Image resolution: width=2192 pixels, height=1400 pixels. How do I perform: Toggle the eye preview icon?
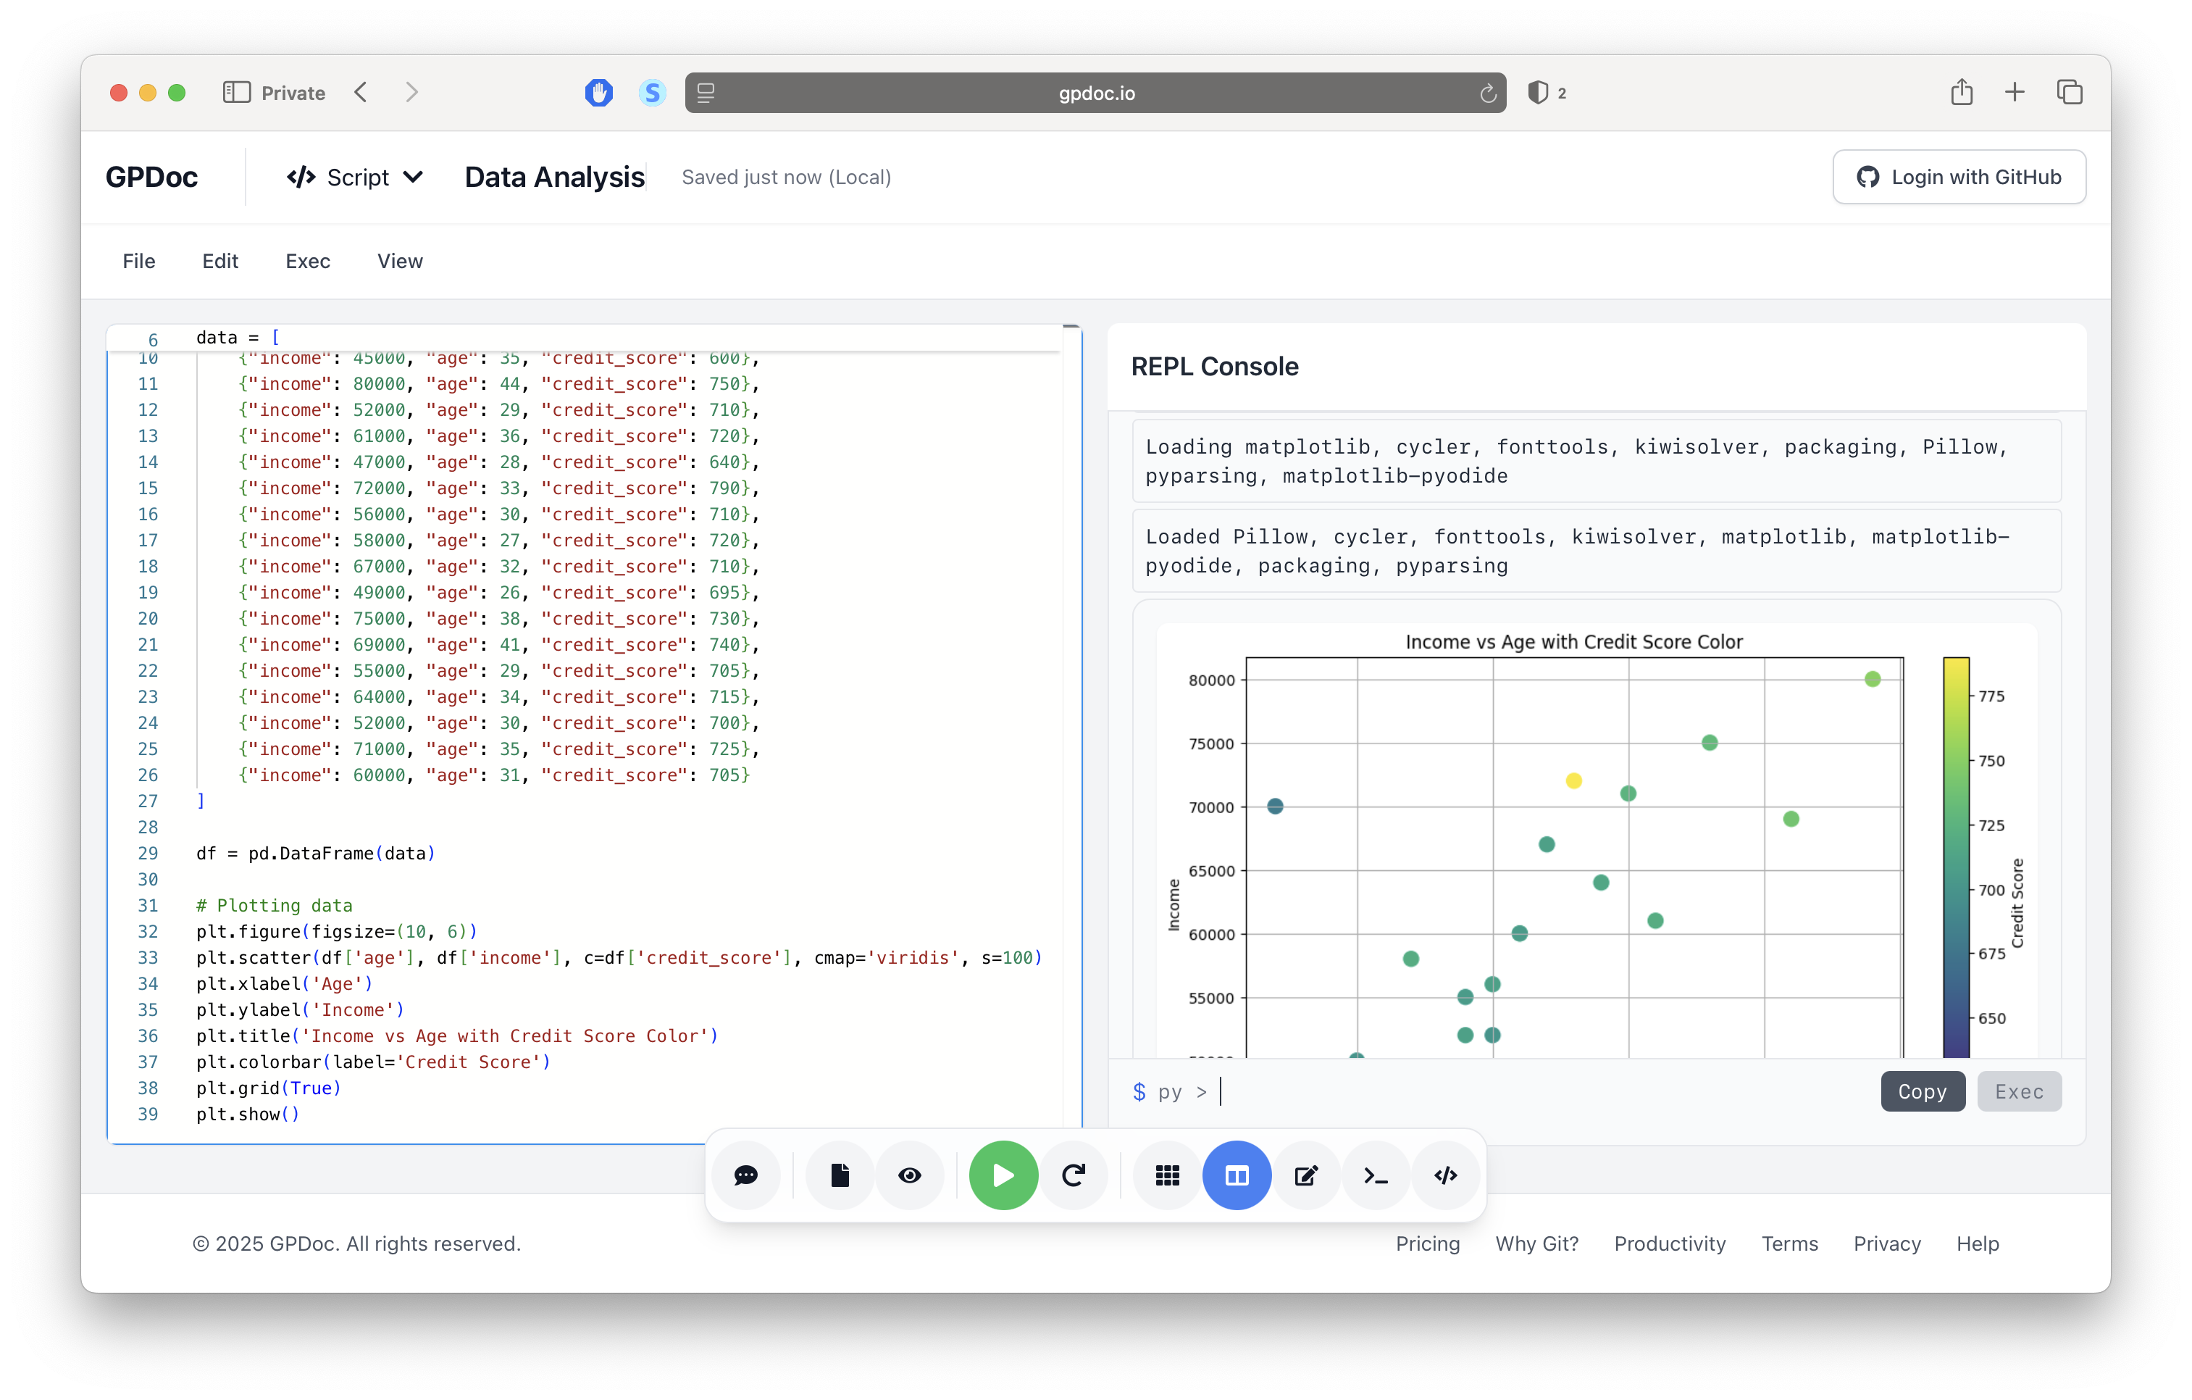point(908,1175)
